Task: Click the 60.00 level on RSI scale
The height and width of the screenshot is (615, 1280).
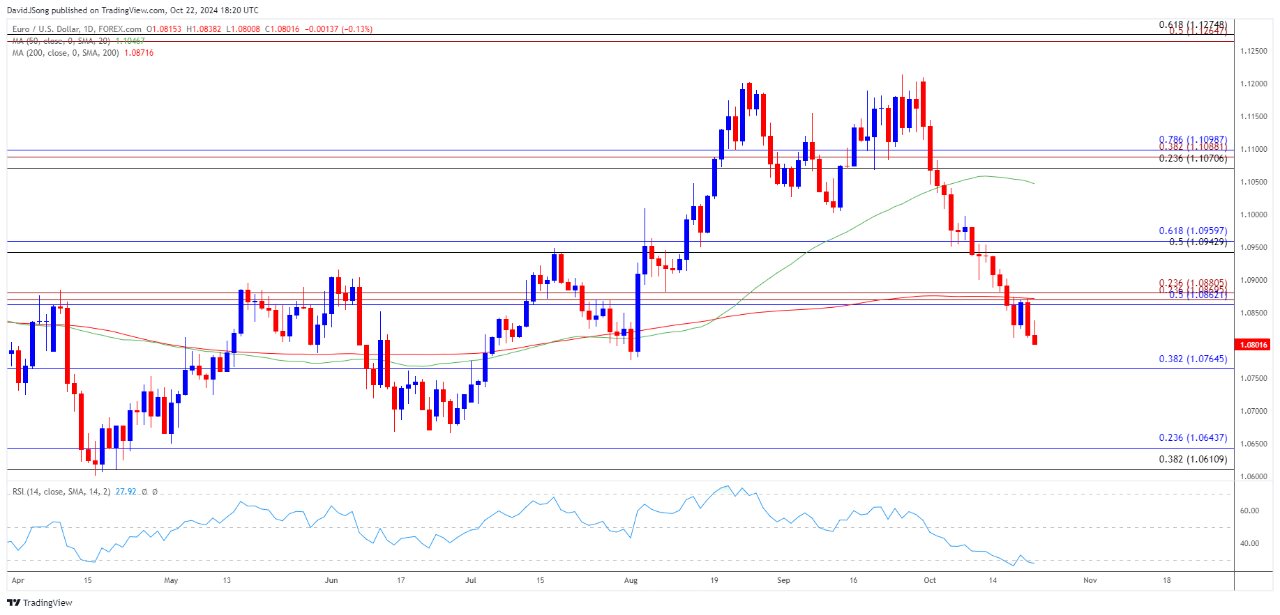Action: [x=1249, y=511]
